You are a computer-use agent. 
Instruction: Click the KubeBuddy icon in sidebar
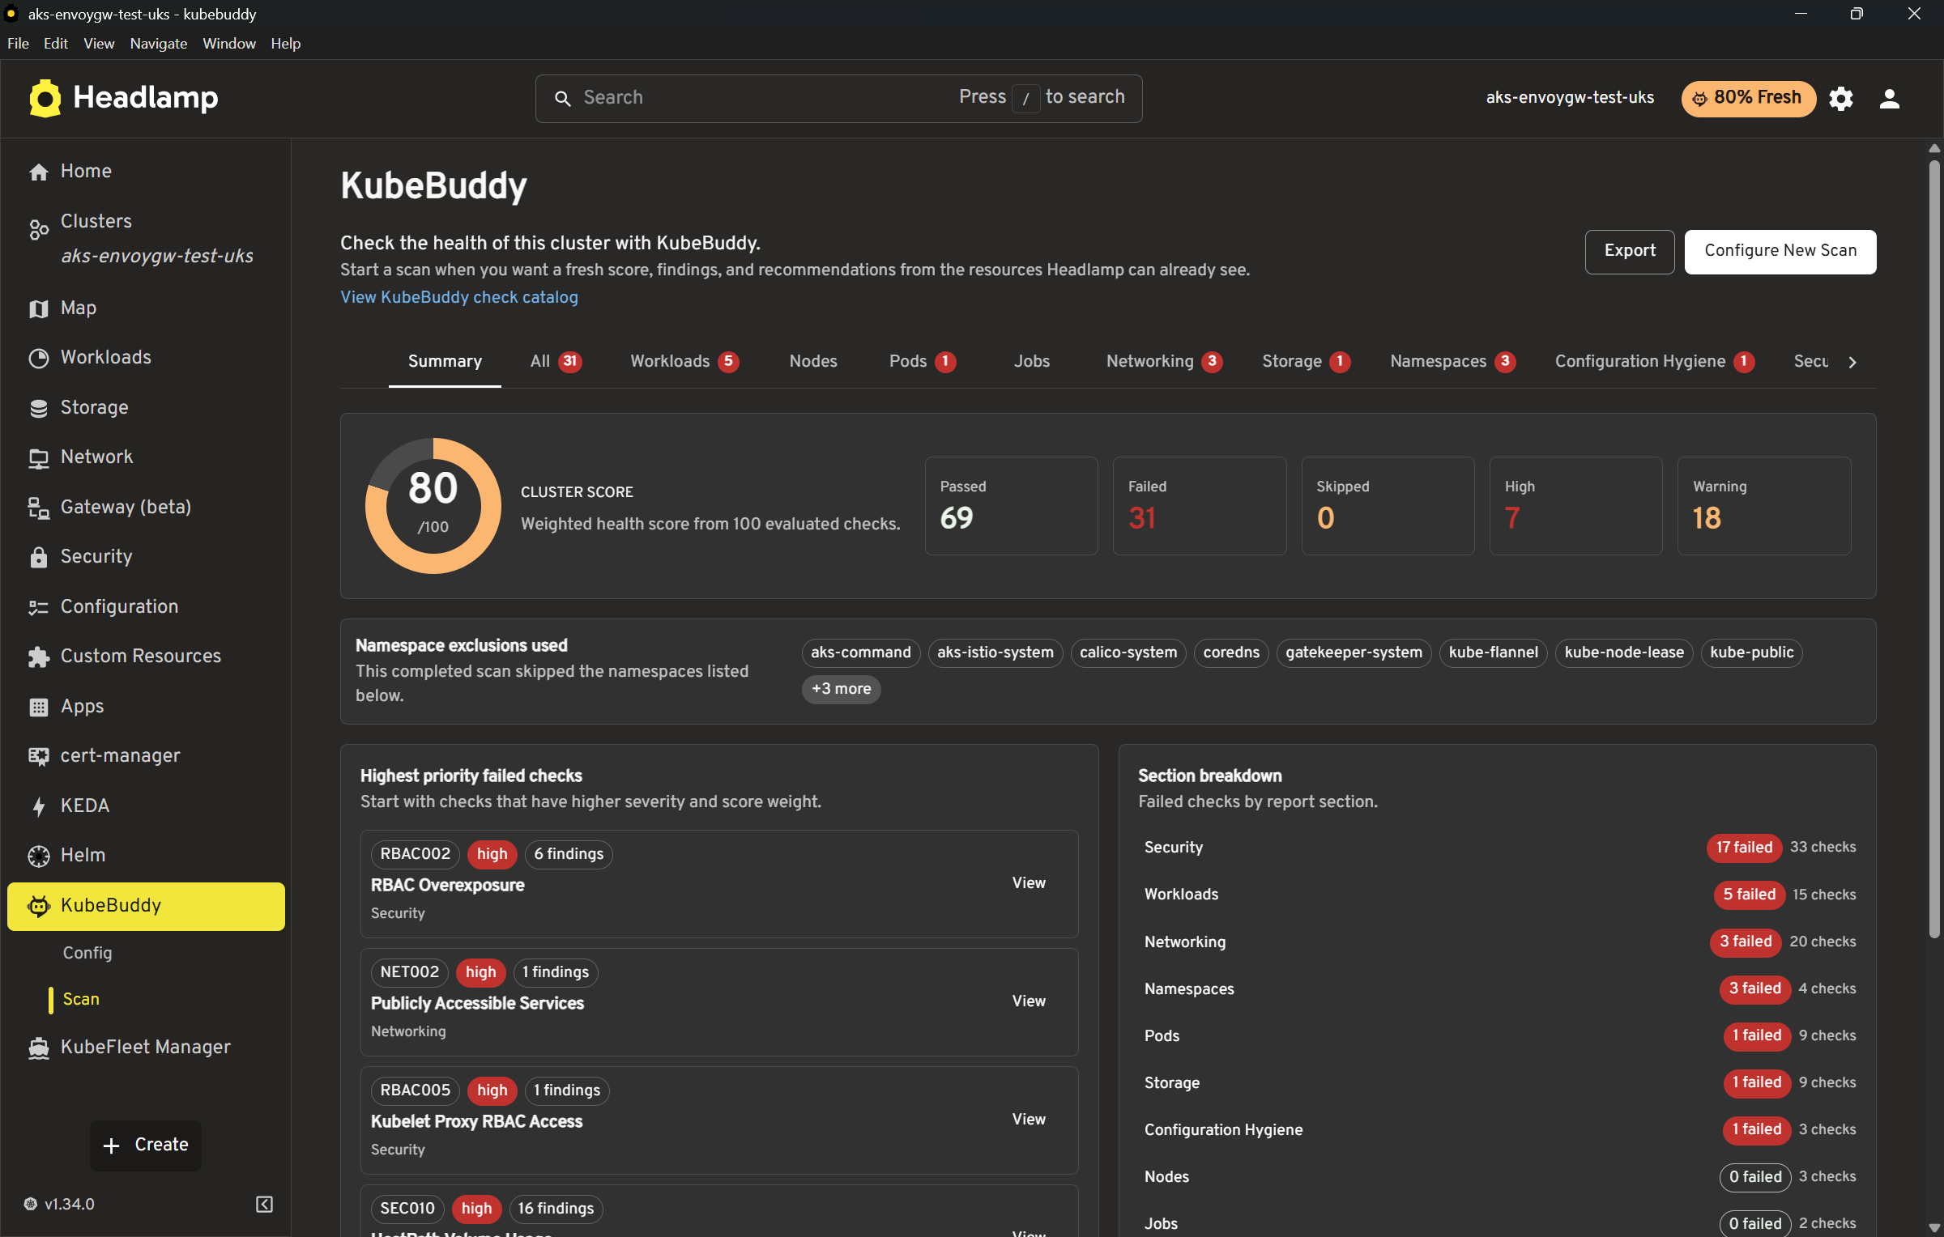(x=38, y=906)
